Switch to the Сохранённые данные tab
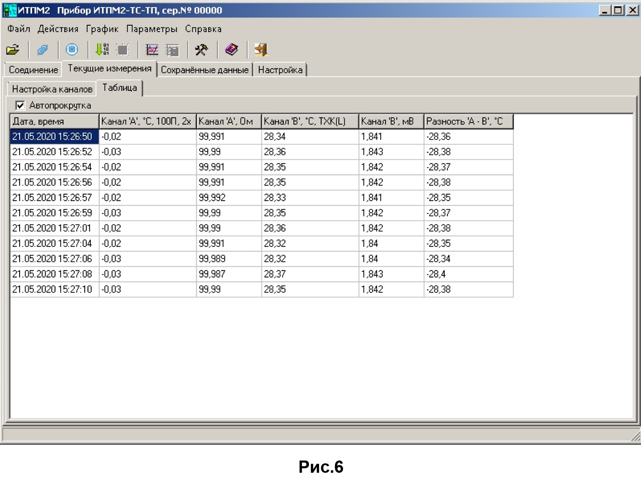Screen dimensions: 641x487 [x=204, y=70]
